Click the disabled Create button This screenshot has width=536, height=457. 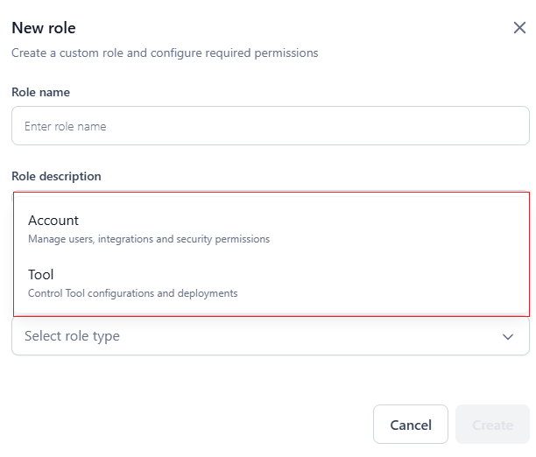[x=492, y=425]
